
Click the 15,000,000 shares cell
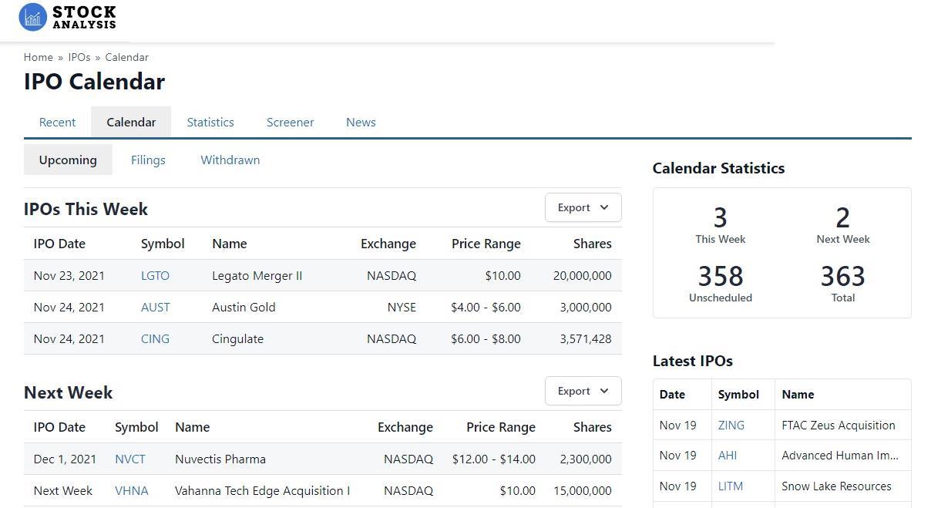pos(583,490)
